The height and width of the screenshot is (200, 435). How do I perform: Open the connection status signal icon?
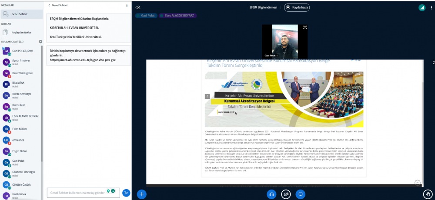pyautogui.click(x=422, y=8)
